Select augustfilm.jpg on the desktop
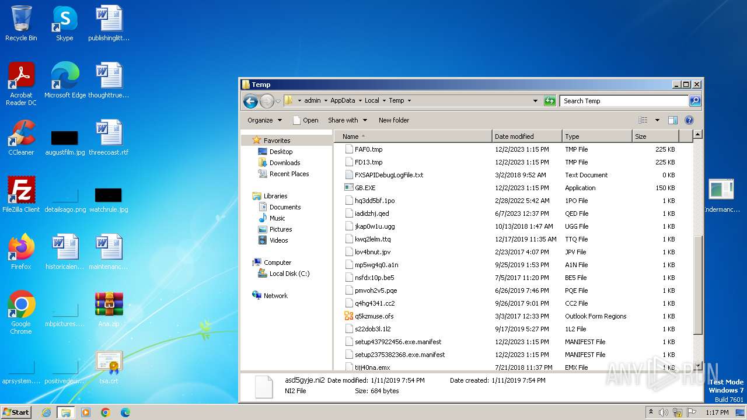The image size is (747, 420). [65, 143]
